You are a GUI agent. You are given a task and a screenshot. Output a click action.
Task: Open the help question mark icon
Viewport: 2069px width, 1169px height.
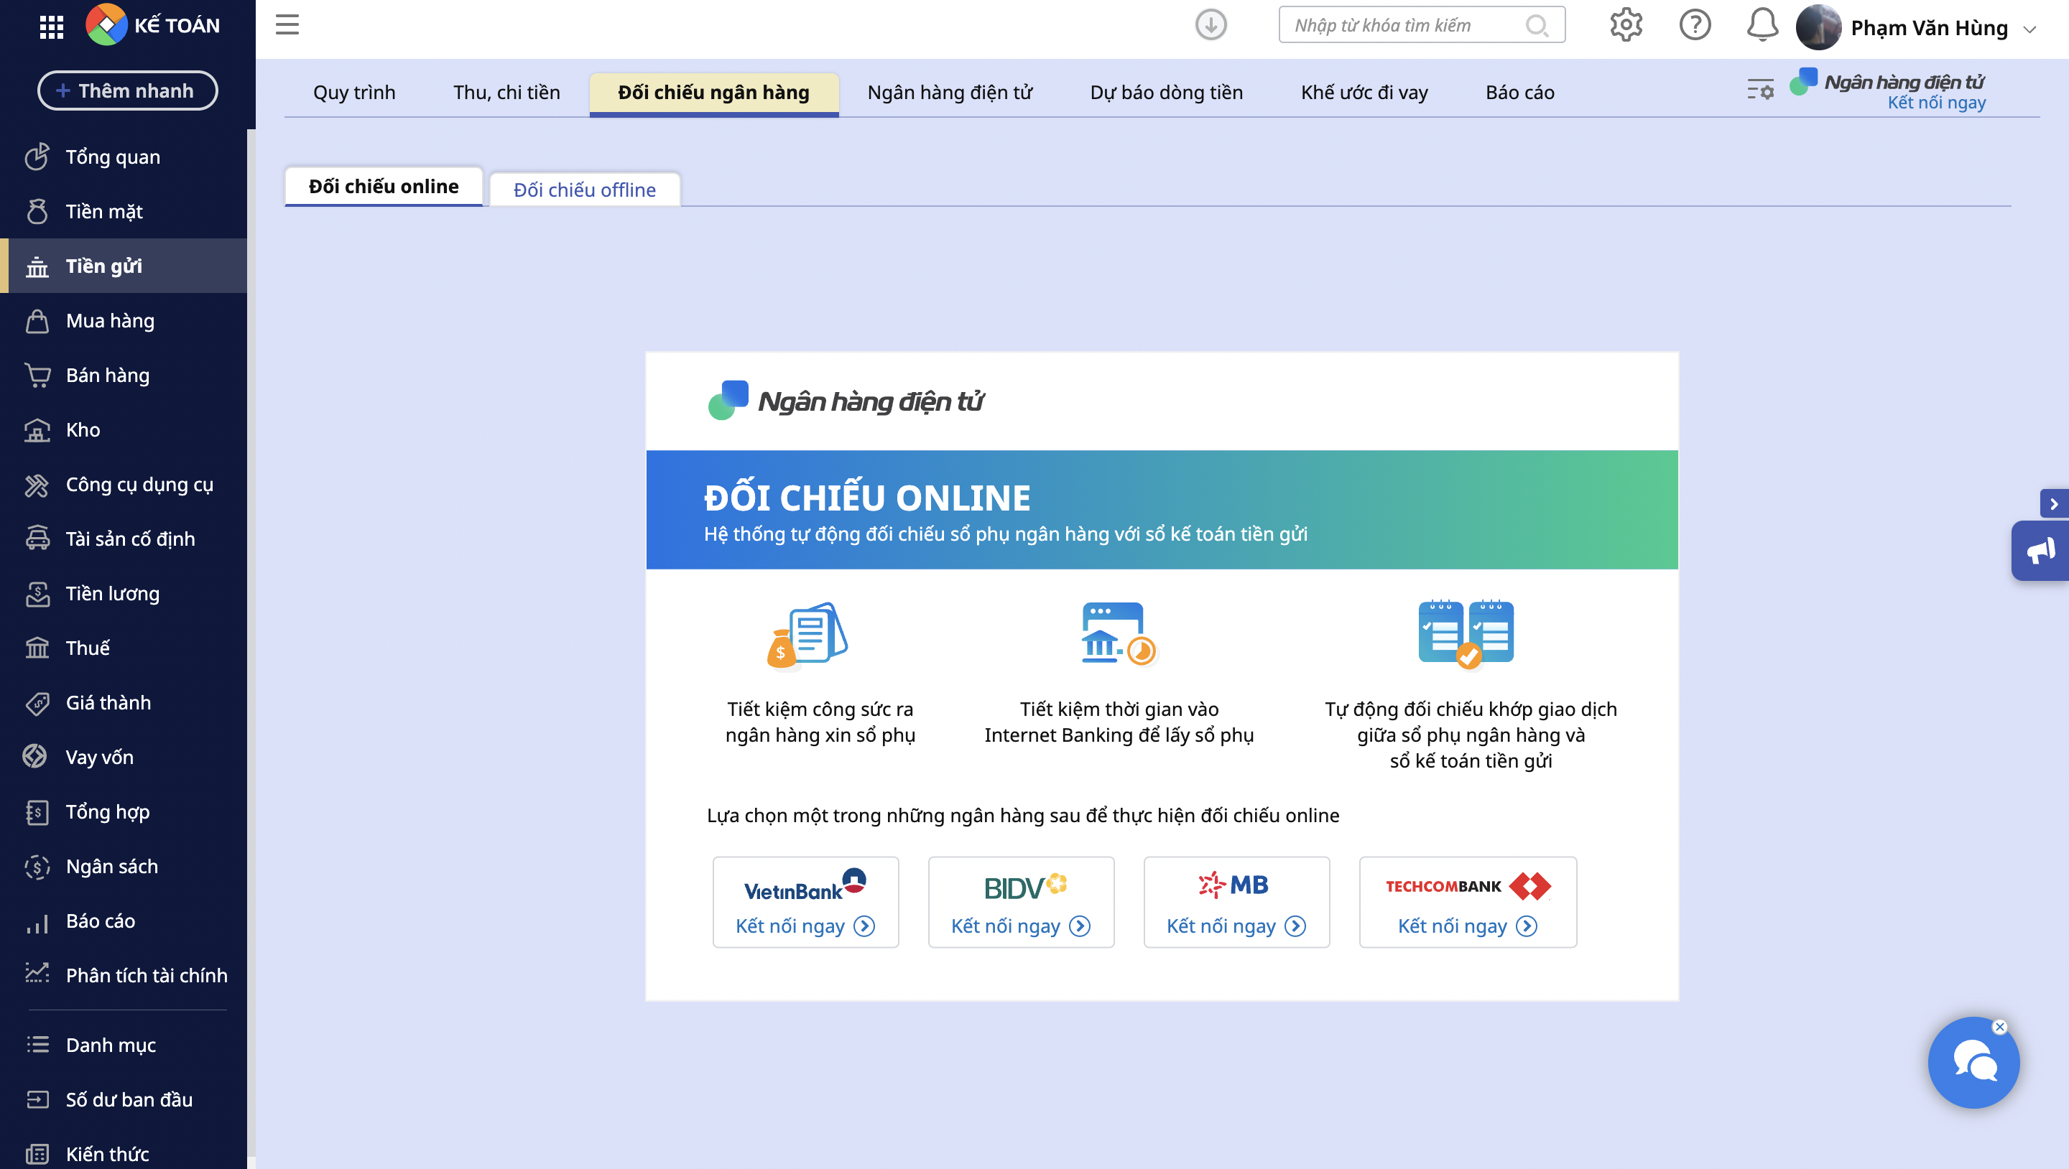1695,25
